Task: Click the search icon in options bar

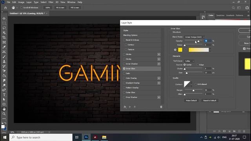Action: coord(233,8)
